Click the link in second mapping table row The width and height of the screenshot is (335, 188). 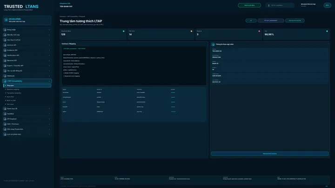click(173, 97)
